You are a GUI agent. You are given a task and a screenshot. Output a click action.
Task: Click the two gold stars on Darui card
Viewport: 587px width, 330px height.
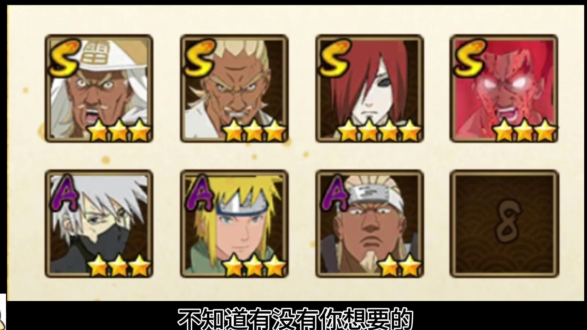tap(400, 266)
